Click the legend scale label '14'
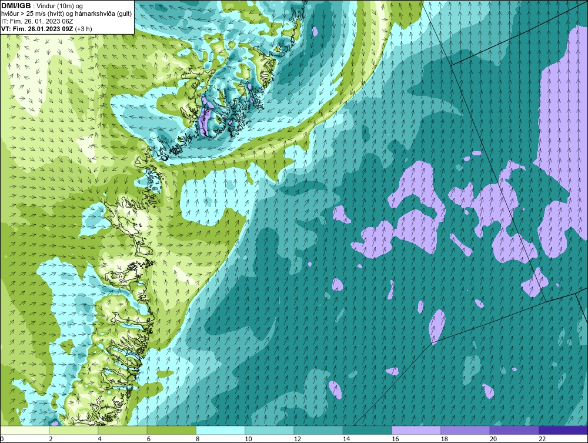 (x=346, y=439)
